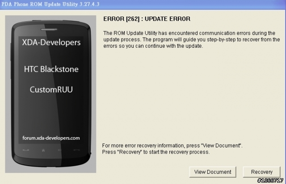Screen dimensions: 286x184
Task: Click the communication errors description paragraph
Action: click(x=192, y=39)
